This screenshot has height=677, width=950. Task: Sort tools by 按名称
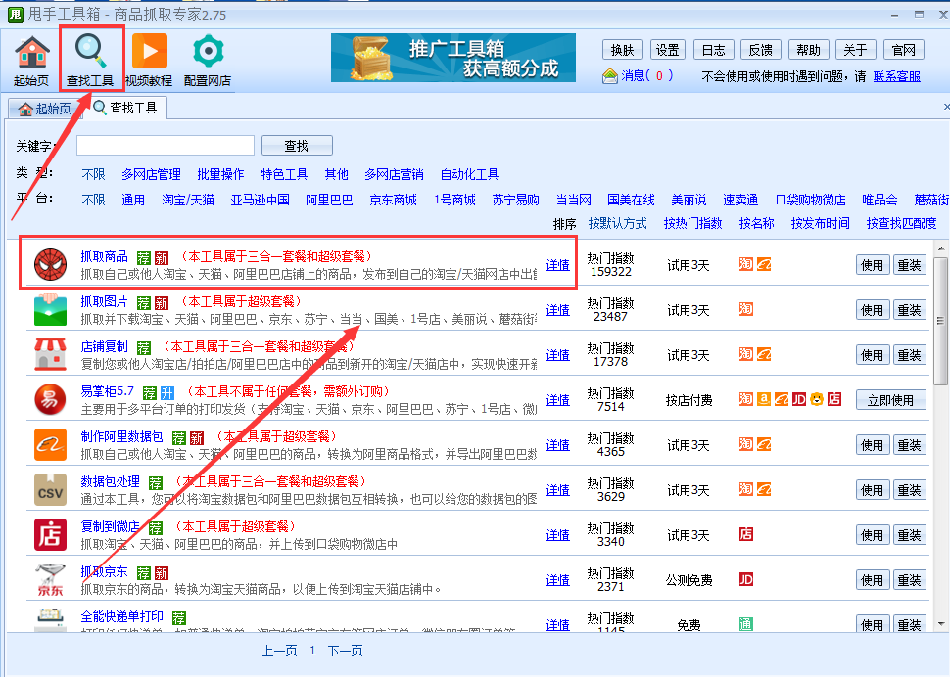coord(757,224)
